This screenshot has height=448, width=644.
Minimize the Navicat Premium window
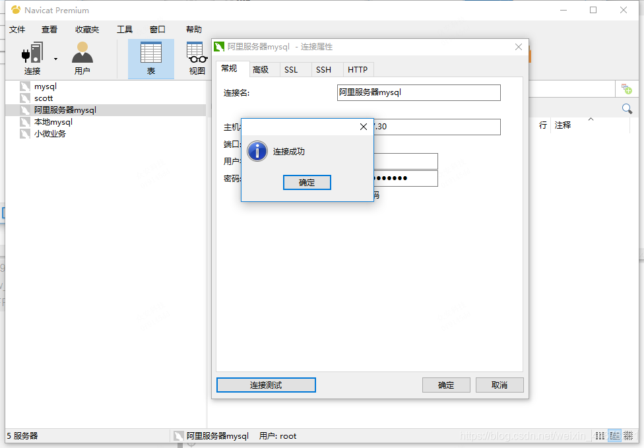[563, 10]
